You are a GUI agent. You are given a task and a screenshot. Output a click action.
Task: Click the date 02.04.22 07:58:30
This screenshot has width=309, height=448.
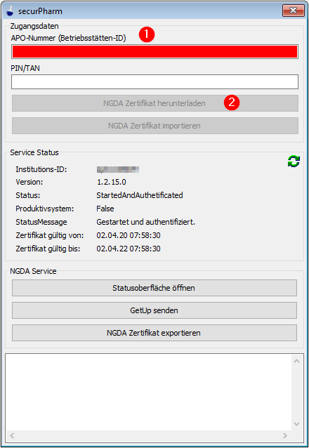129,249
